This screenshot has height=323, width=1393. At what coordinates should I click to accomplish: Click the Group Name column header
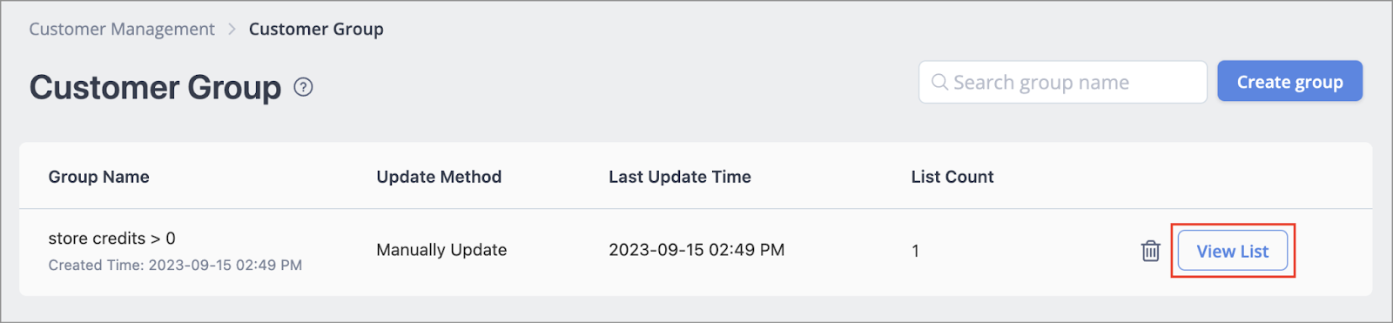point(98,177)
